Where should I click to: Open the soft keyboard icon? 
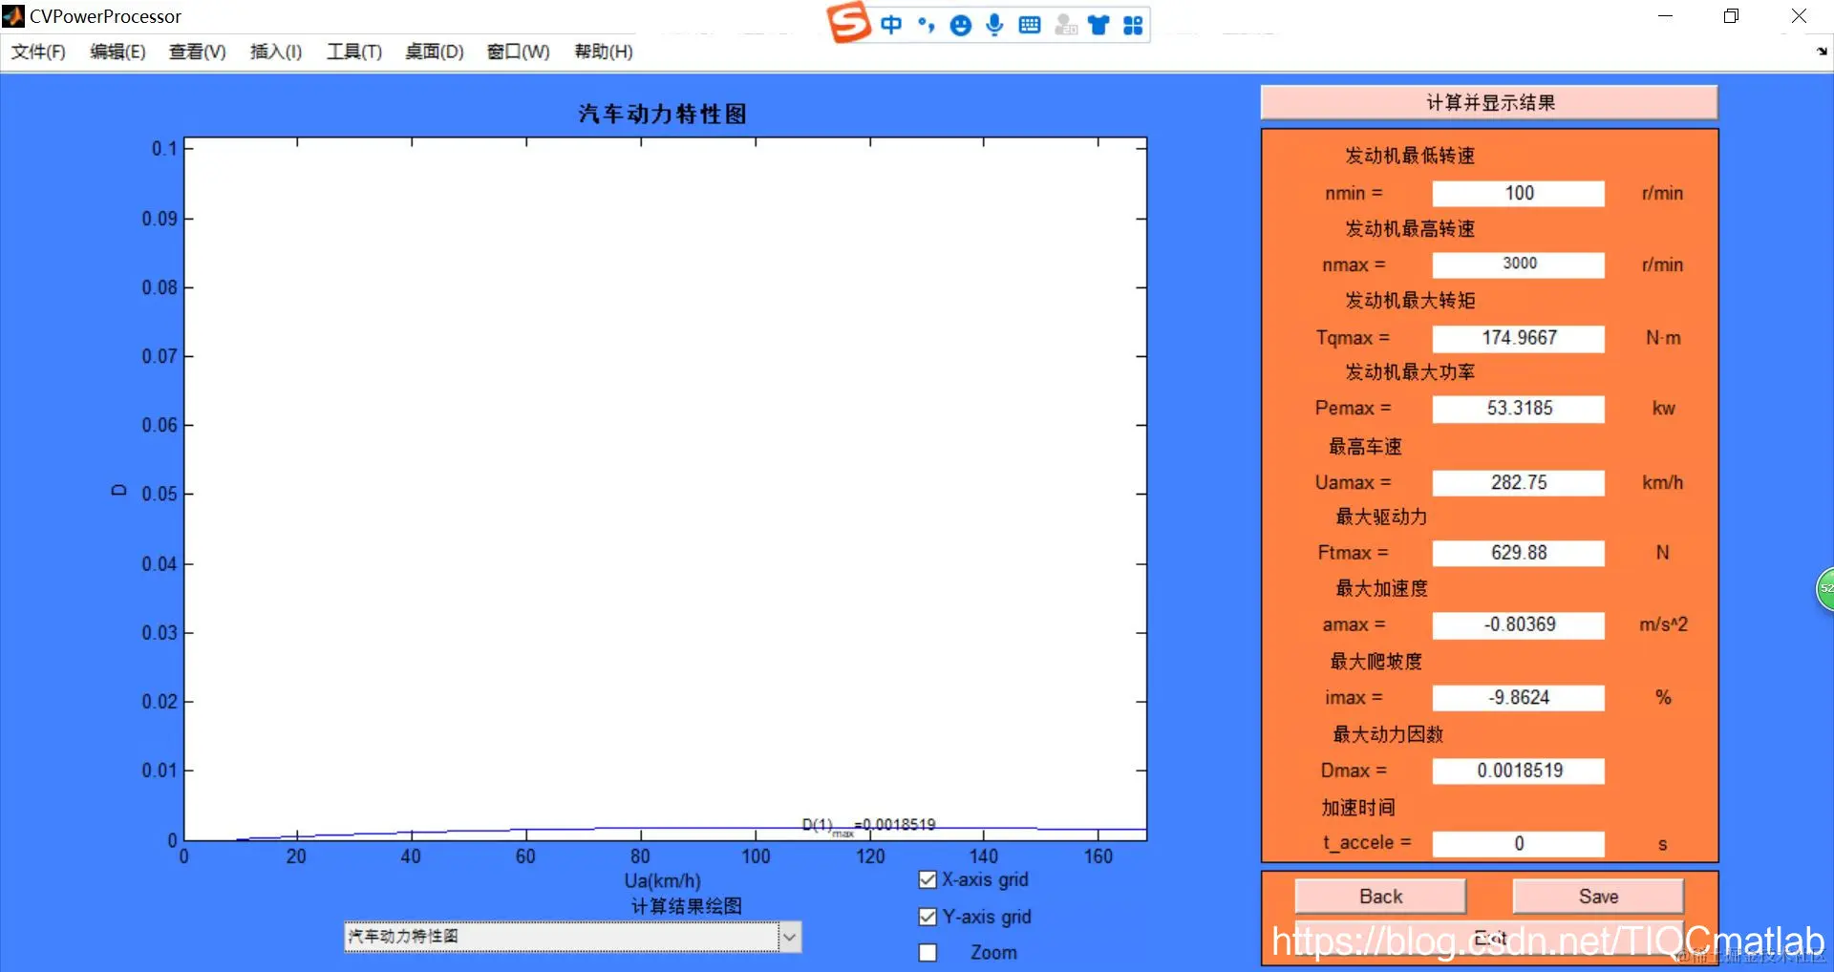[1029, 25]
